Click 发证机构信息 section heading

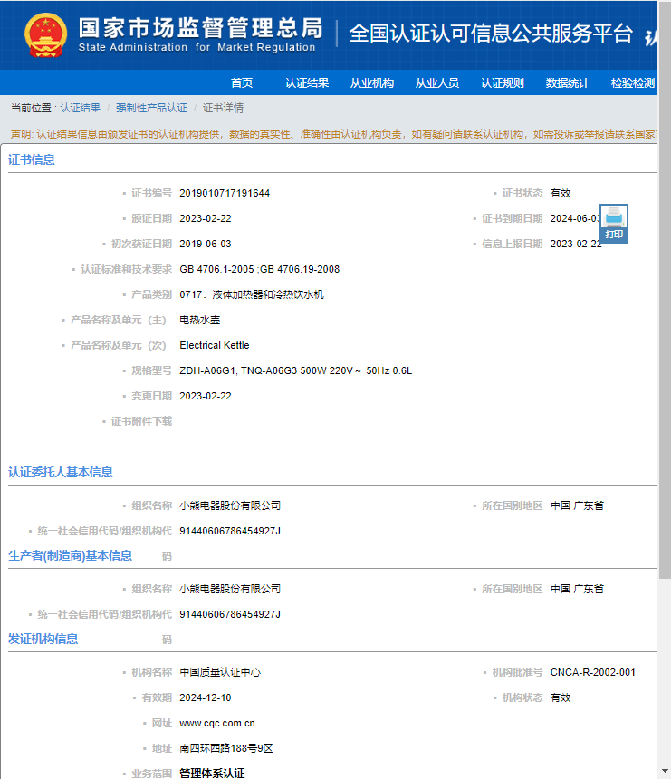[43, 639]
